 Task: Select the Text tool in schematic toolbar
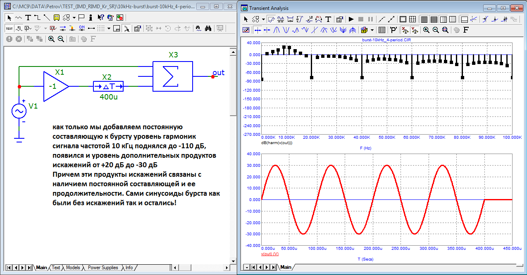pos(28,17)
